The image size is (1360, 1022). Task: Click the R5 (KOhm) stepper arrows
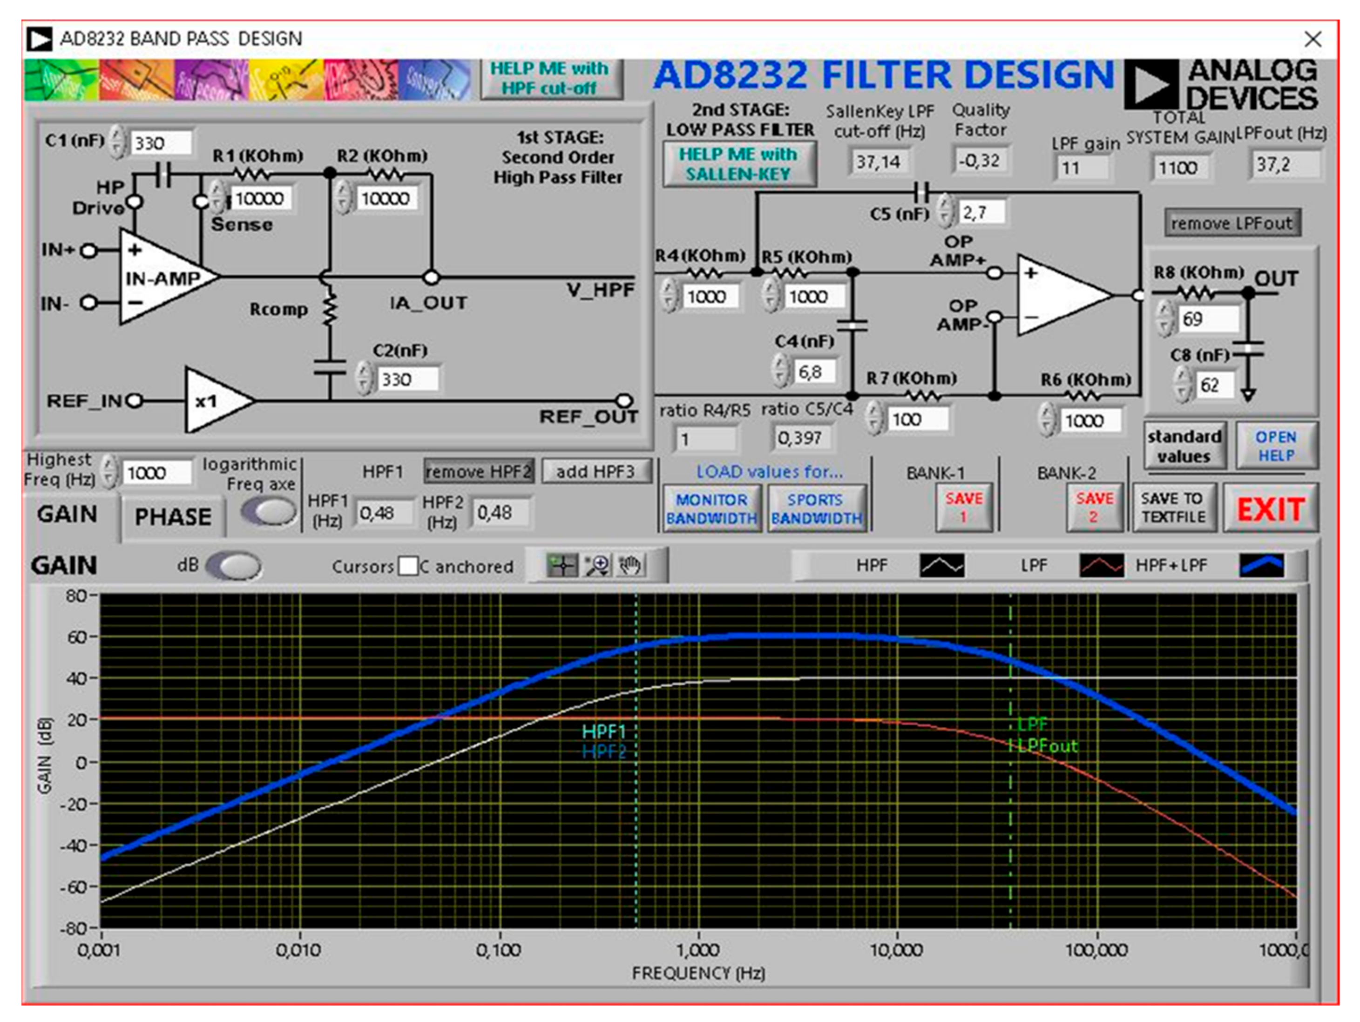pyautogui.click(x=771, y=296)
